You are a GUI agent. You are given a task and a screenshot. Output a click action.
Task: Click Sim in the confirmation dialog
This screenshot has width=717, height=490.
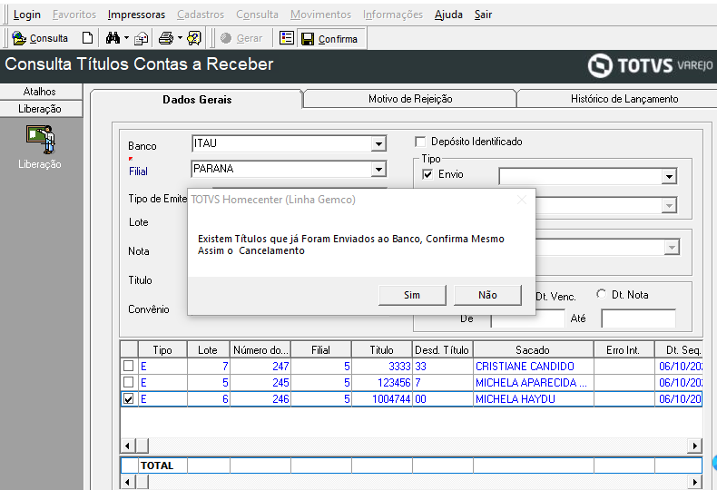412,295
